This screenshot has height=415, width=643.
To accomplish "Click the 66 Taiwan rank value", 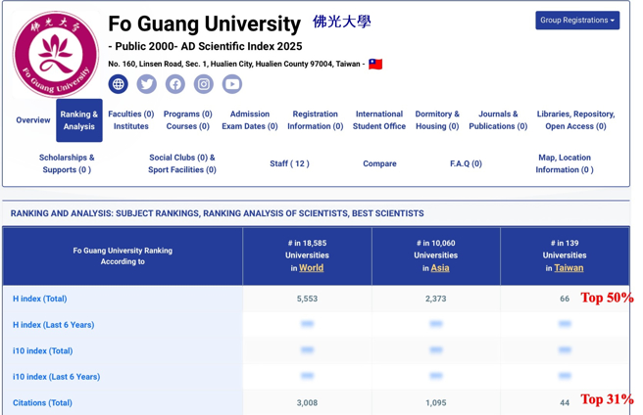I will (x=565, y=299).
